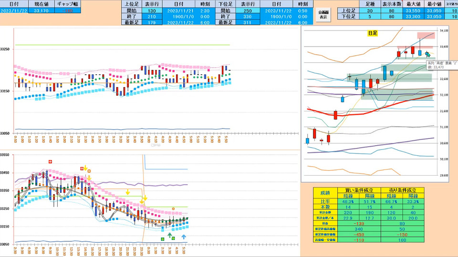The height and width of the screenshot is (257, 458).
Task: Select the 22.9 per-bar amount cell
Action: (x=348, y=218)
